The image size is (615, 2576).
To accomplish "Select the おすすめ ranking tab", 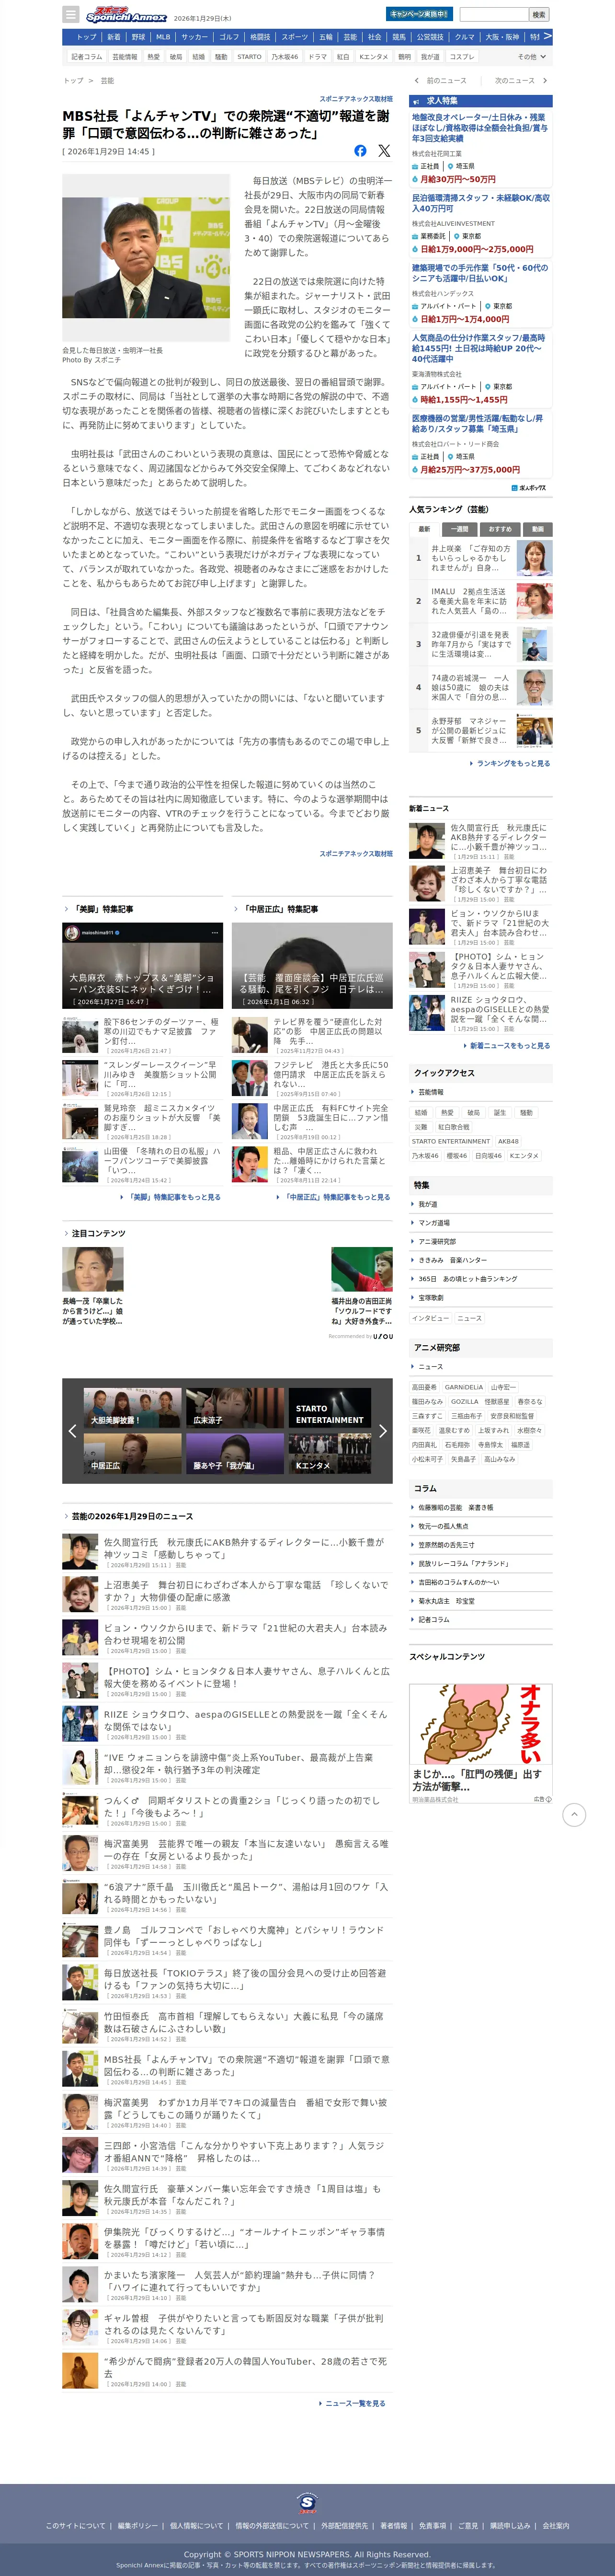I will click(x=500, y=529).
